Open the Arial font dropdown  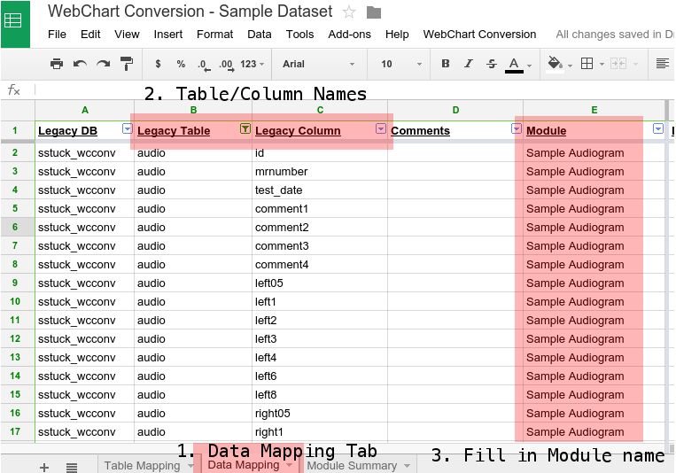coord(318,64)
